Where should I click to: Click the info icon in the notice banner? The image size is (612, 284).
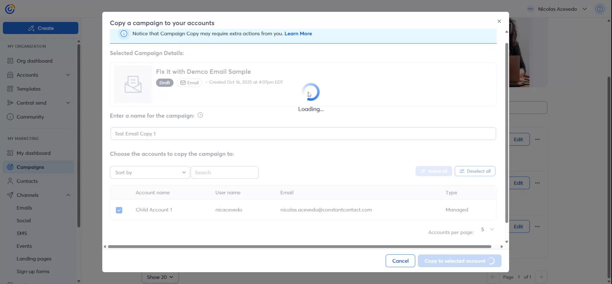point(124,33)
